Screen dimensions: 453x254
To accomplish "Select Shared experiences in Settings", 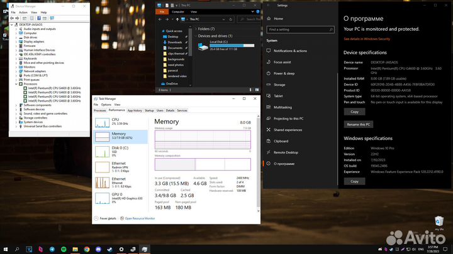I will 288,130.
